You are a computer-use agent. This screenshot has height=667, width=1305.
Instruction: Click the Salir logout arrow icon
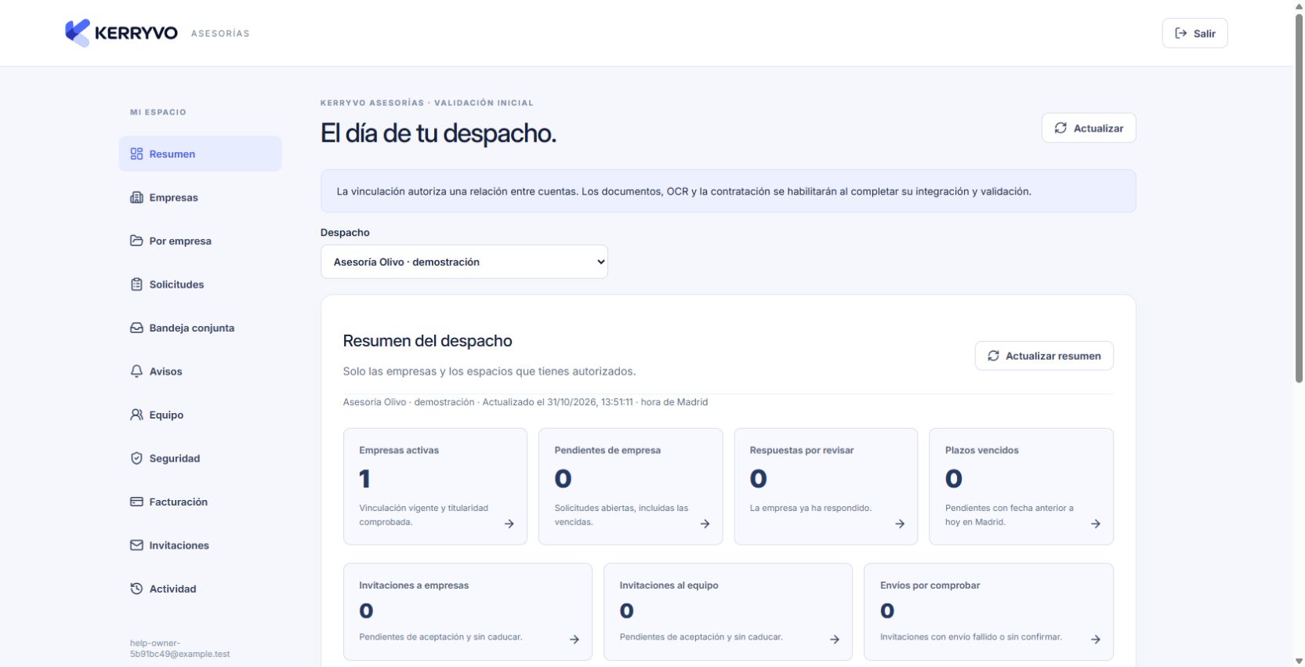(x=1180, y=33)
